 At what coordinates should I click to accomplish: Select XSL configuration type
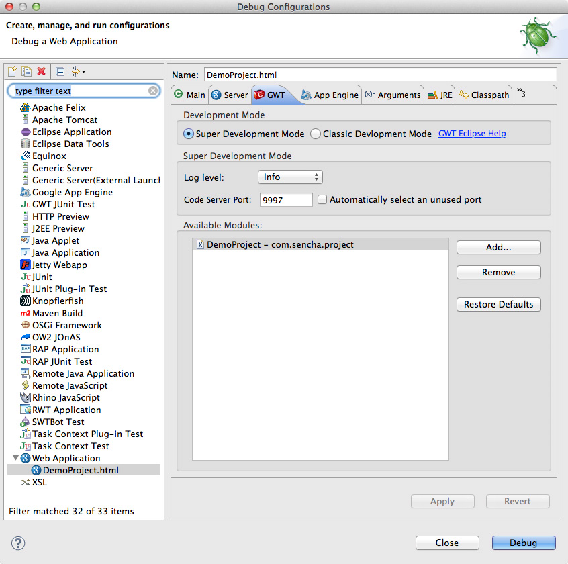pos(40,482)
